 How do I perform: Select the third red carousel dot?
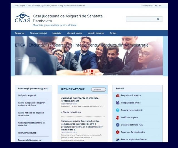point(92,71)
